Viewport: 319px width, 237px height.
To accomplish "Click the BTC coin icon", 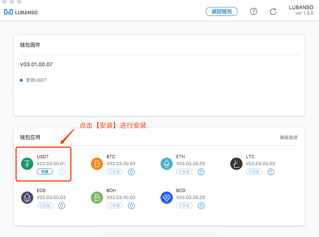I will [97, 164].
